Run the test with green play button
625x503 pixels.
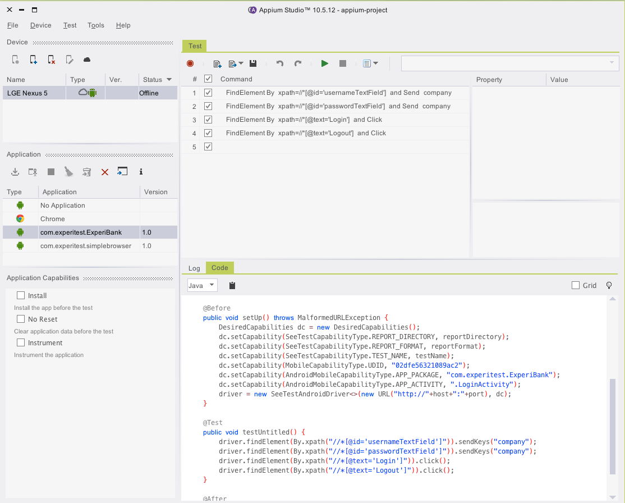(x=325, y=63)
